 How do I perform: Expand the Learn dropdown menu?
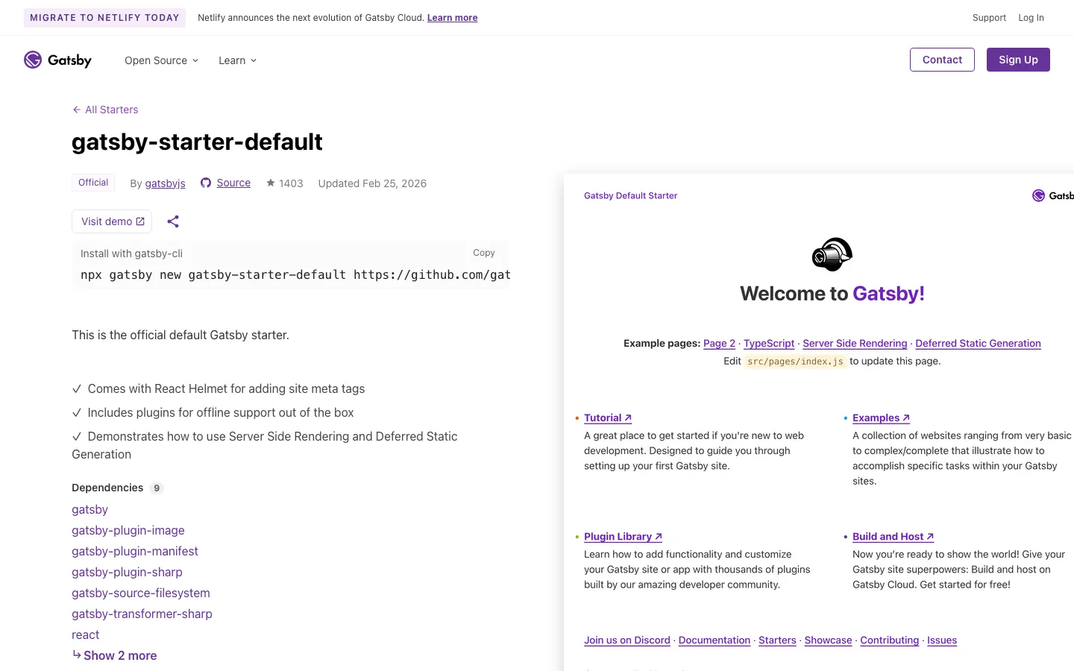237,60
